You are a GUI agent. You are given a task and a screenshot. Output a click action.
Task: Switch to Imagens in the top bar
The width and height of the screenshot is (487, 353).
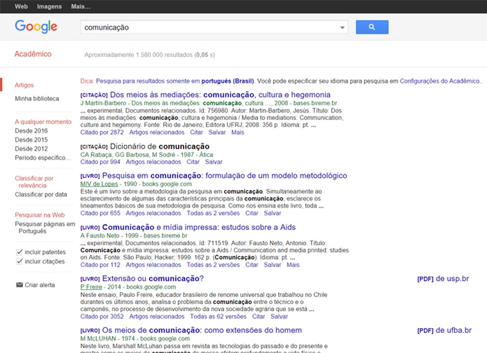point(49,6)
